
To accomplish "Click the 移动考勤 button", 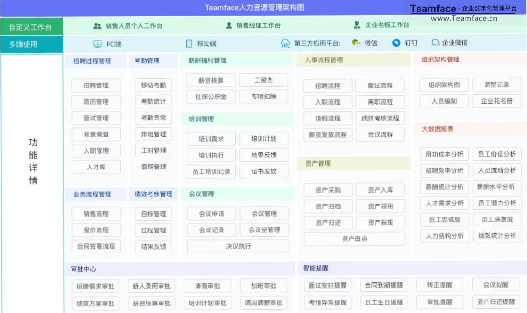I will pyautogui.click(x=154, y=85).
